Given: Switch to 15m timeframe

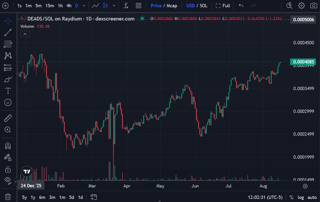Looking at the screenshot, I should (49, 6).
